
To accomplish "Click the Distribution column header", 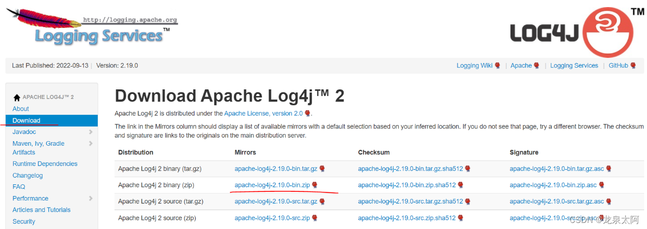I will pos(136,152).
